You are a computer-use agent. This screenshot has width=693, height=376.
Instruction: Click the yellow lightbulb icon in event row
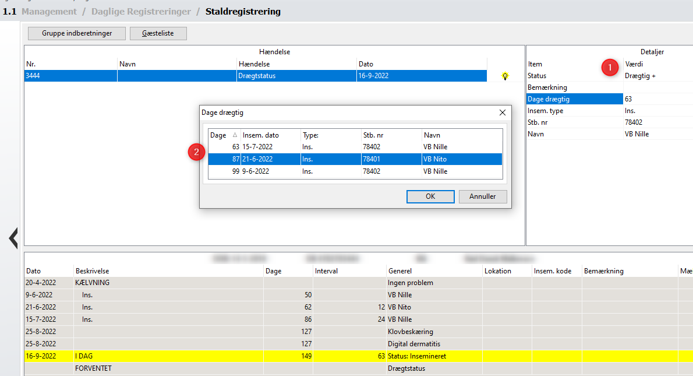pos(505,76)
